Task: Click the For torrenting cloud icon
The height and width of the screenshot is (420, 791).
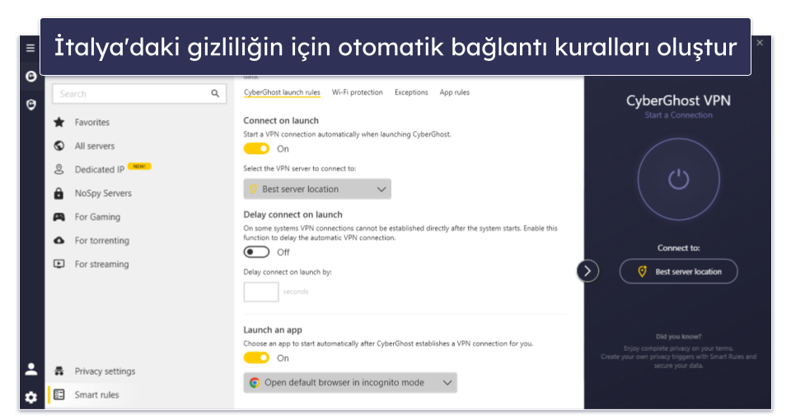Action: coord(59,240)
